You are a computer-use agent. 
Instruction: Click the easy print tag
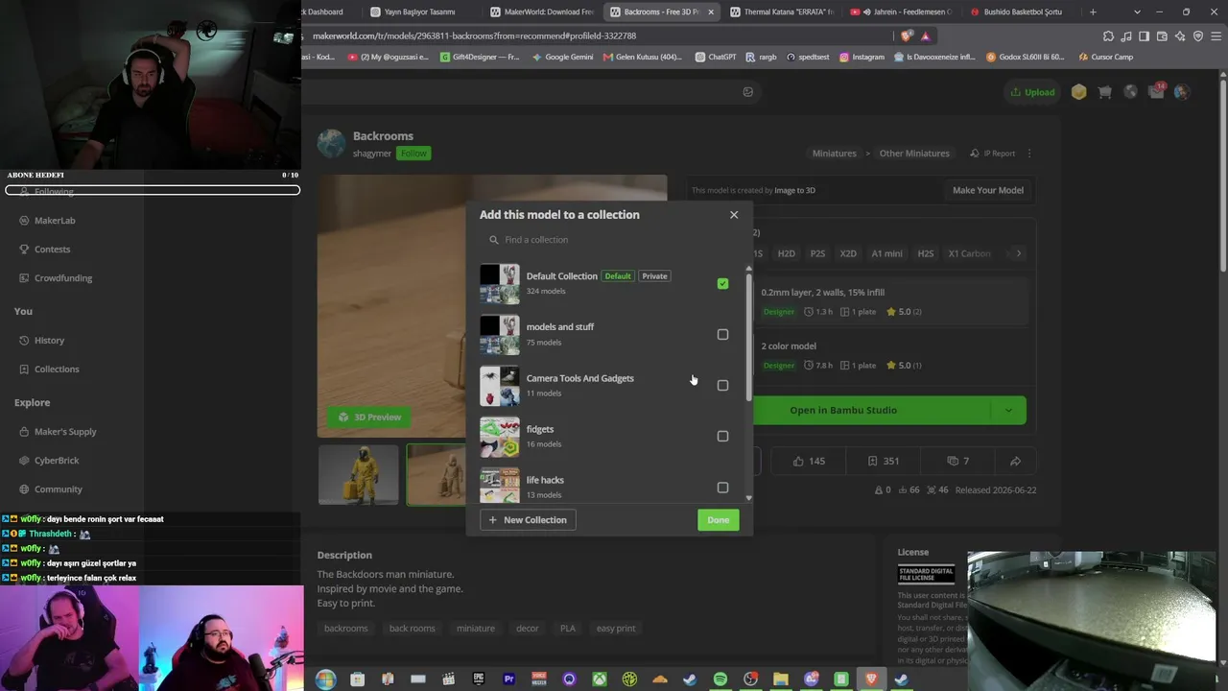click(x=616, y=629)
